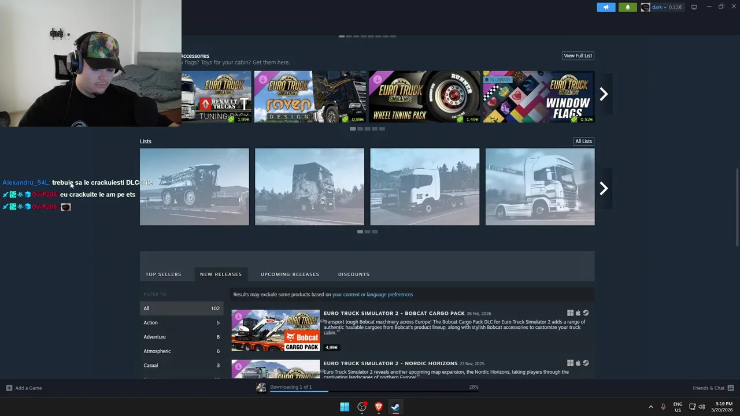Screen dimensions: 740x416
Task: Open the Bobcat Cargo Pack title link
Action: point(394,314)
